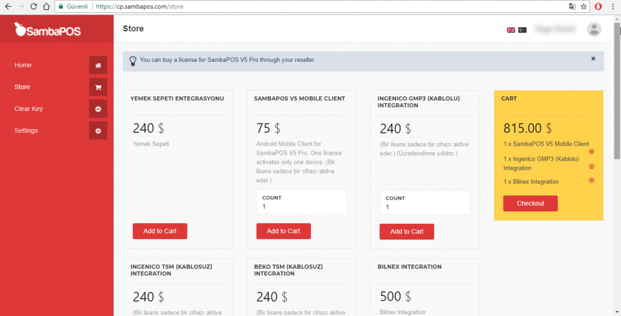
Task: Edit Mobile Client count field
Action: [x=301, y=202]
